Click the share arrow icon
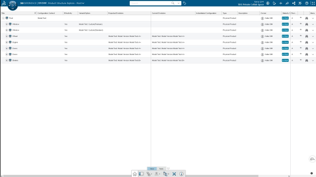 (x=287, y=3)
